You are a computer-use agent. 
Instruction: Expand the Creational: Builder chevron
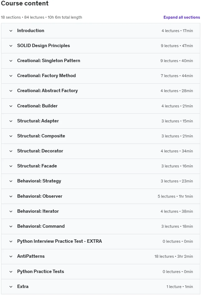tap(11, 106)
